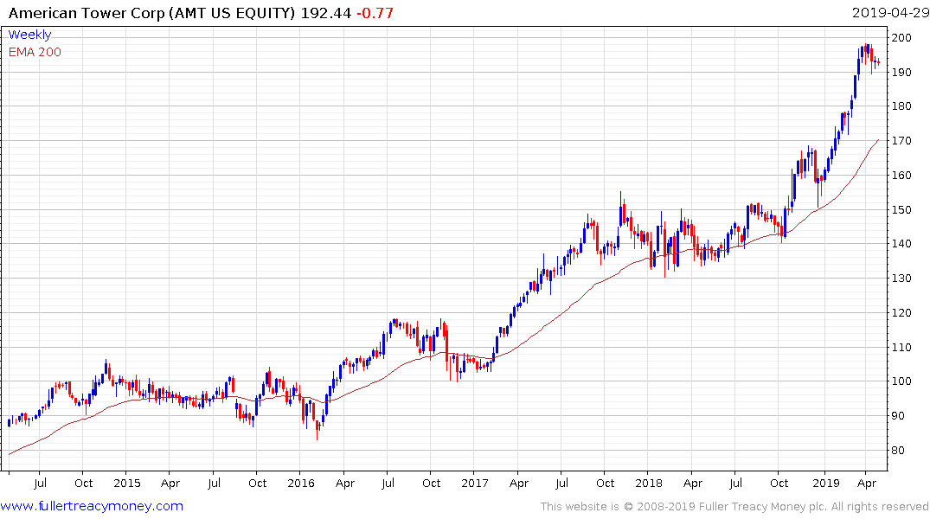Screen dimensions: 930x519
Task: Click the 110 price axis label
Action: 901,347
